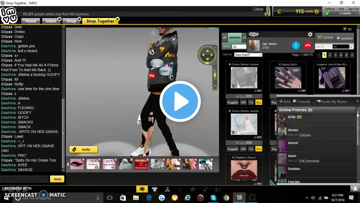Show earlier outfit items with left arrow
Screen dimensions: 360x203
coord(68,164)
